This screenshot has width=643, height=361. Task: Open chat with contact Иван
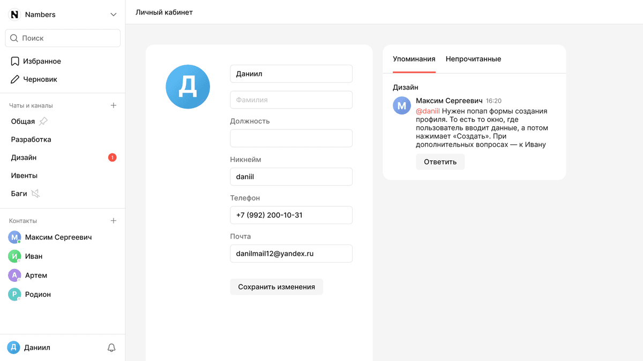pos(33,256)
